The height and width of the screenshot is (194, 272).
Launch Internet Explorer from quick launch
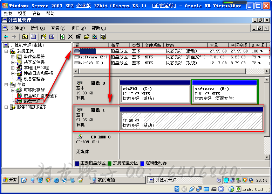click(56, 180)
